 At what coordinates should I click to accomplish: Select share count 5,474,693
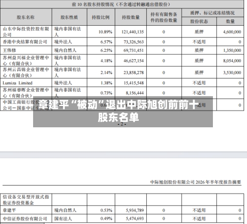point(135,219)
